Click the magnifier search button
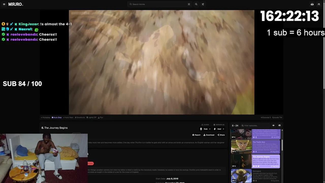This screenshot has width=325, height=183. pos(196,4)
